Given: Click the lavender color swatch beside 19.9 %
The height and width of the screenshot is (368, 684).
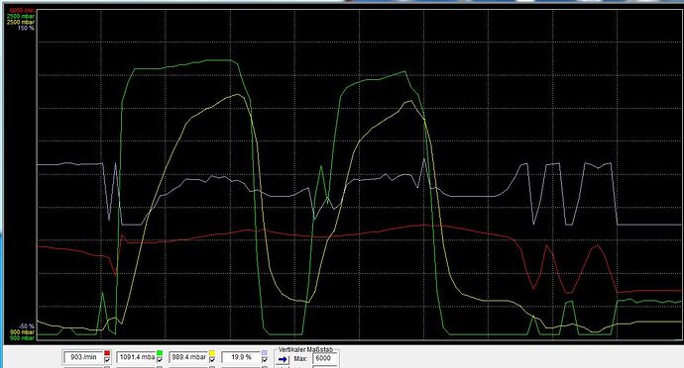Looking at the screenshot, I should (x=265, y=353).
